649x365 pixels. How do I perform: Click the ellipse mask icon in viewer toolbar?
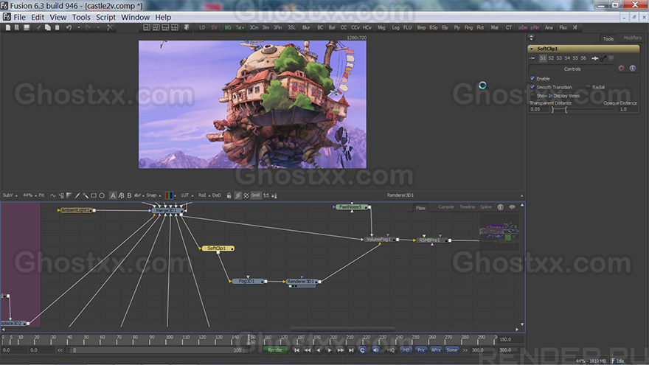coord(102,195)
